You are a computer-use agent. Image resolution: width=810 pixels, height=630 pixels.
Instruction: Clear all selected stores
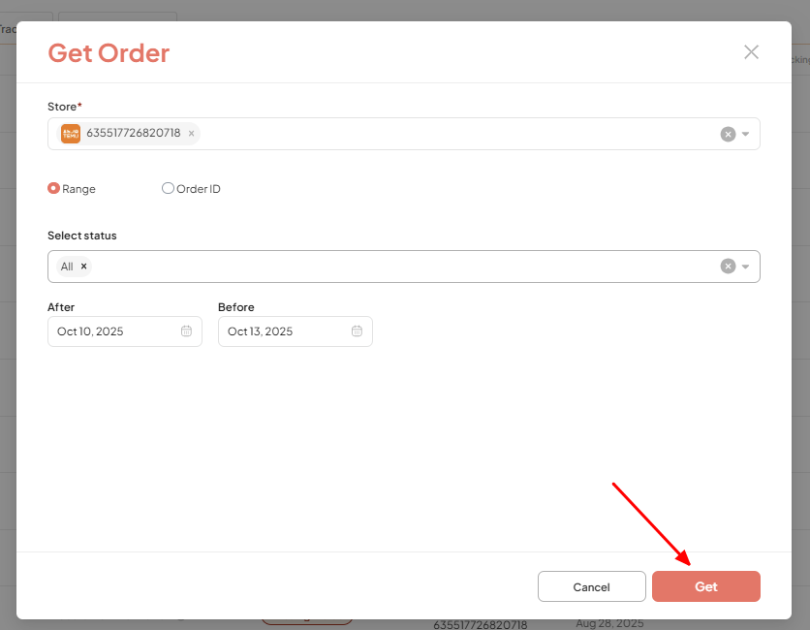pyautogui.click(x=728, y=134)
